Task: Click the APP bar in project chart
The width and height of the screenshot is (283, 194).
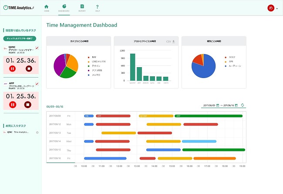Action: 139,74
